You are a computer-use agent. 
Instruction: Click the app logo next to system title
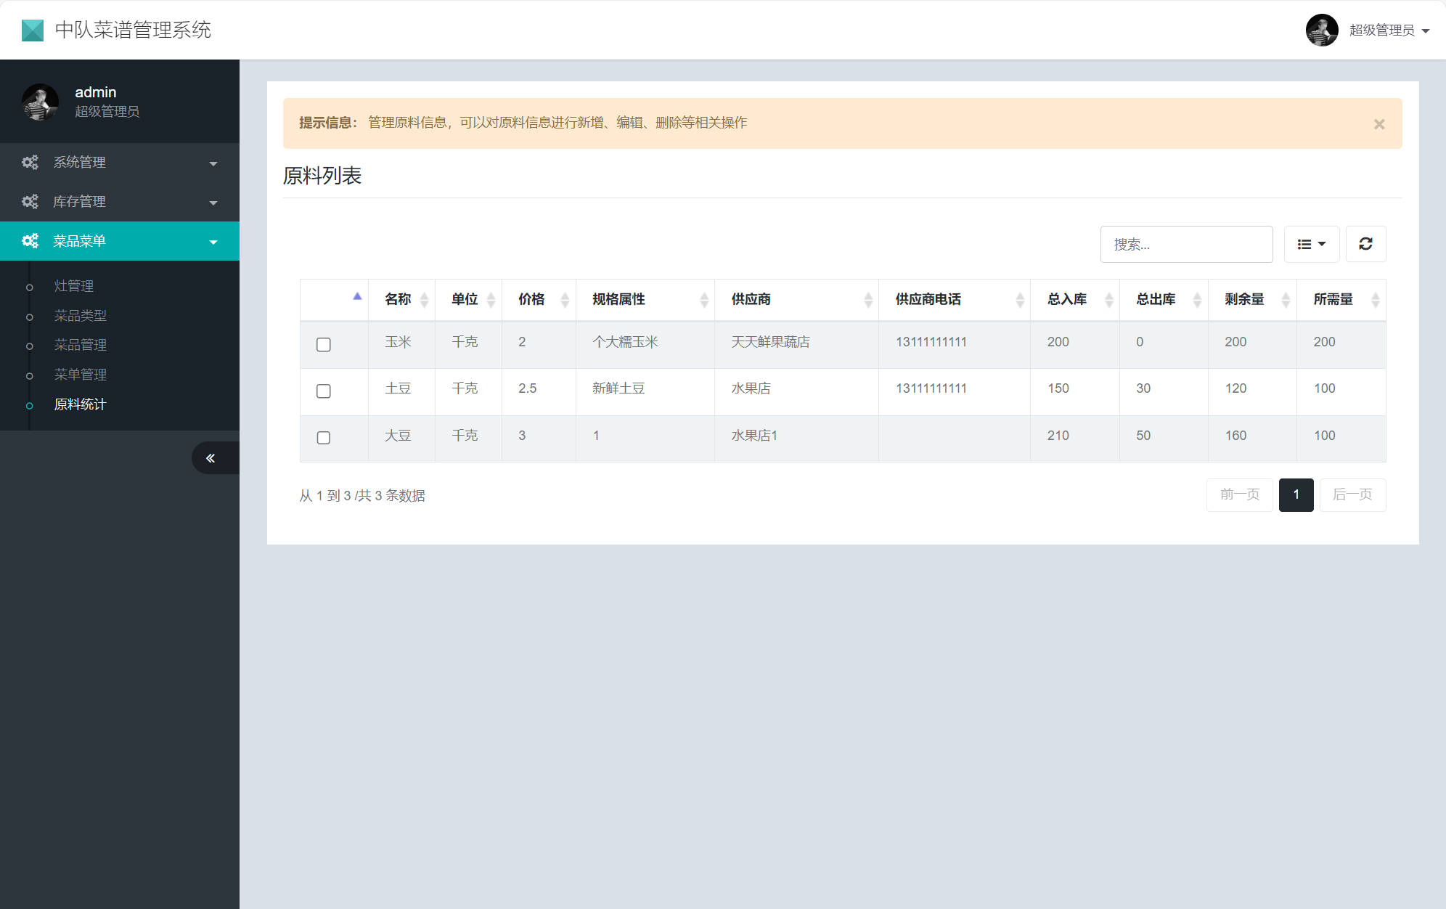32,30
